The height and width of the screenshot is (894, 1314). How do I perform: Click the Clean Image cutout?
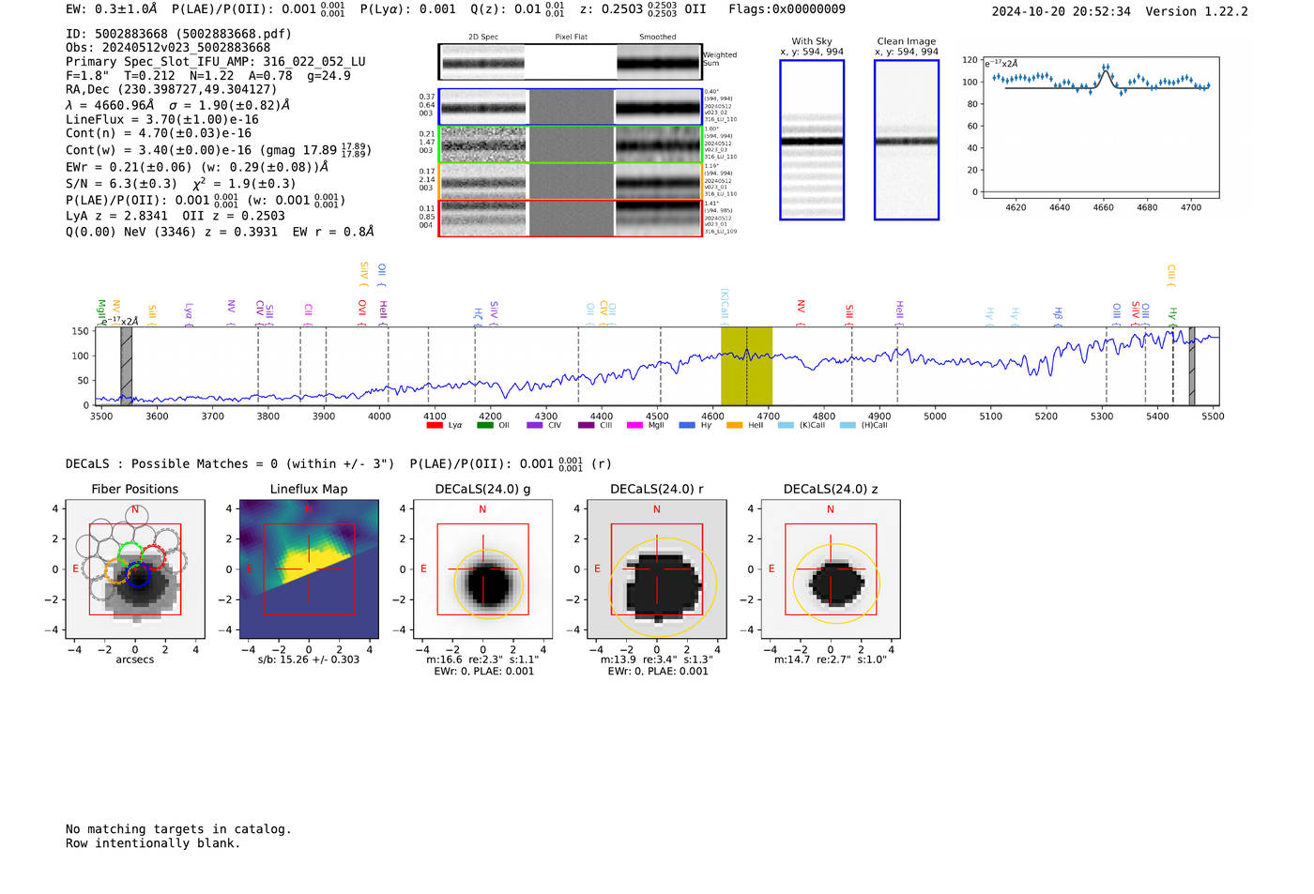tap(907, 140)
